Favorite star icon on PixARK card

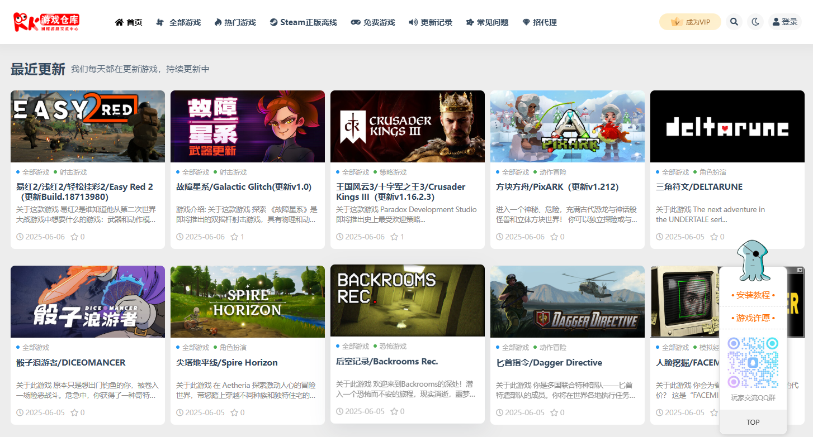(x=554, y=237)
